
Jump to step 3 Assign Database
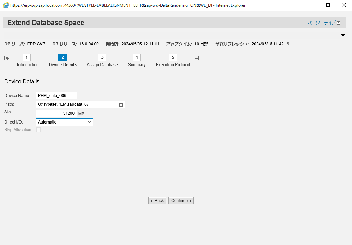[x=102, y=57]
